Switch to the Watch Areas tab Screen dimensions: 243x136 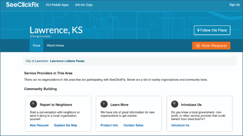tap(55, 45)
